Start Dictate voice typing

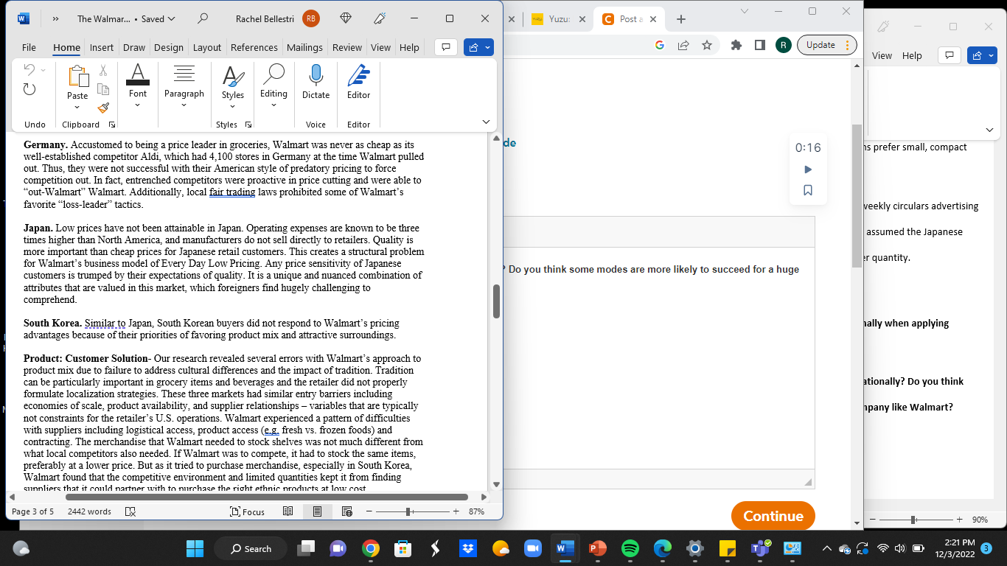(x=316, y=81)
